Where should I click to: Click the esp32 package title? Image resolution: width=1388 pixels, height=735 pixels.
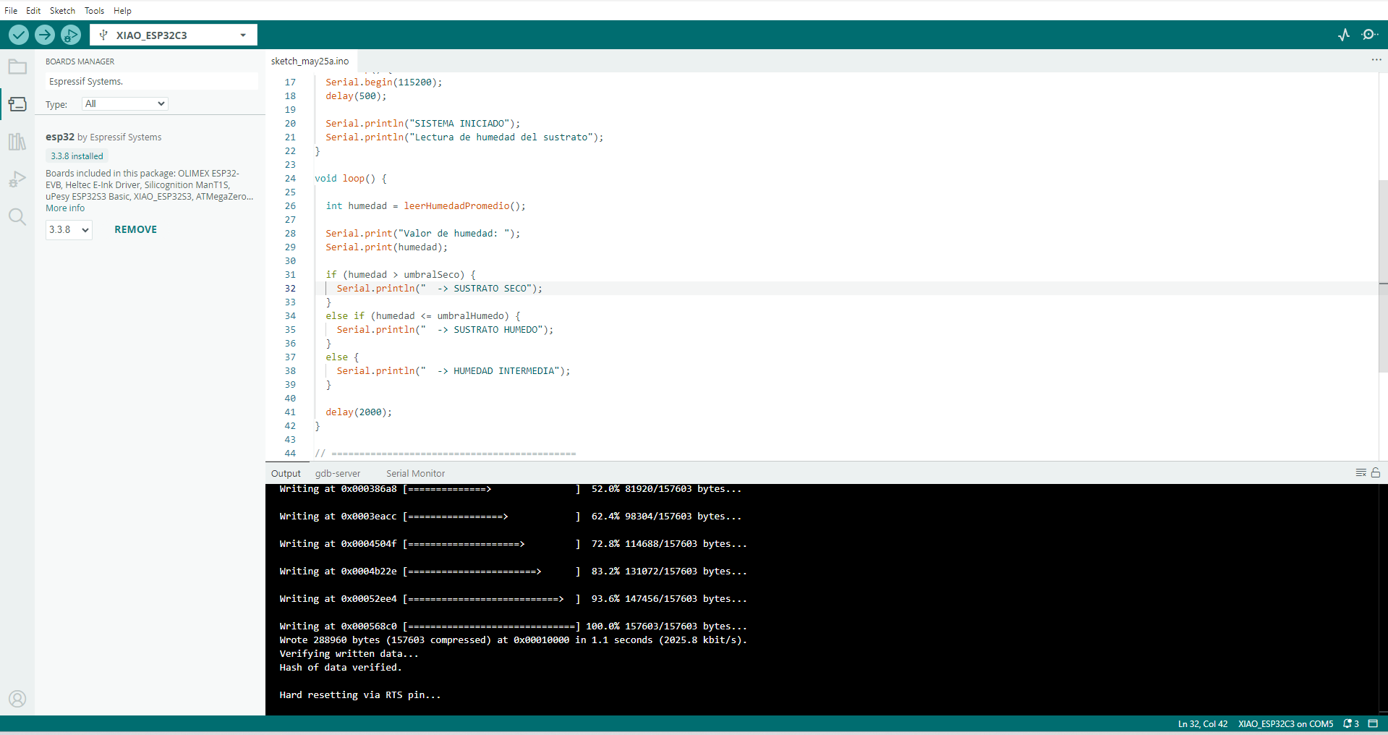point(60,137)
